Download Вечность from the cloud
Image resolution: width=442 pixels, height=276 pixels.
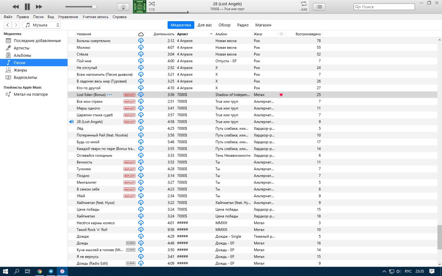[x=141, y=162]
